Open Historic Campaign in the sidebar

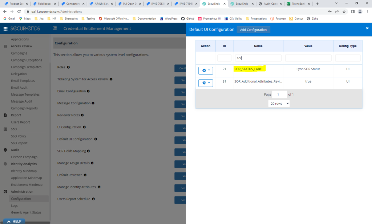click(24, 157)
